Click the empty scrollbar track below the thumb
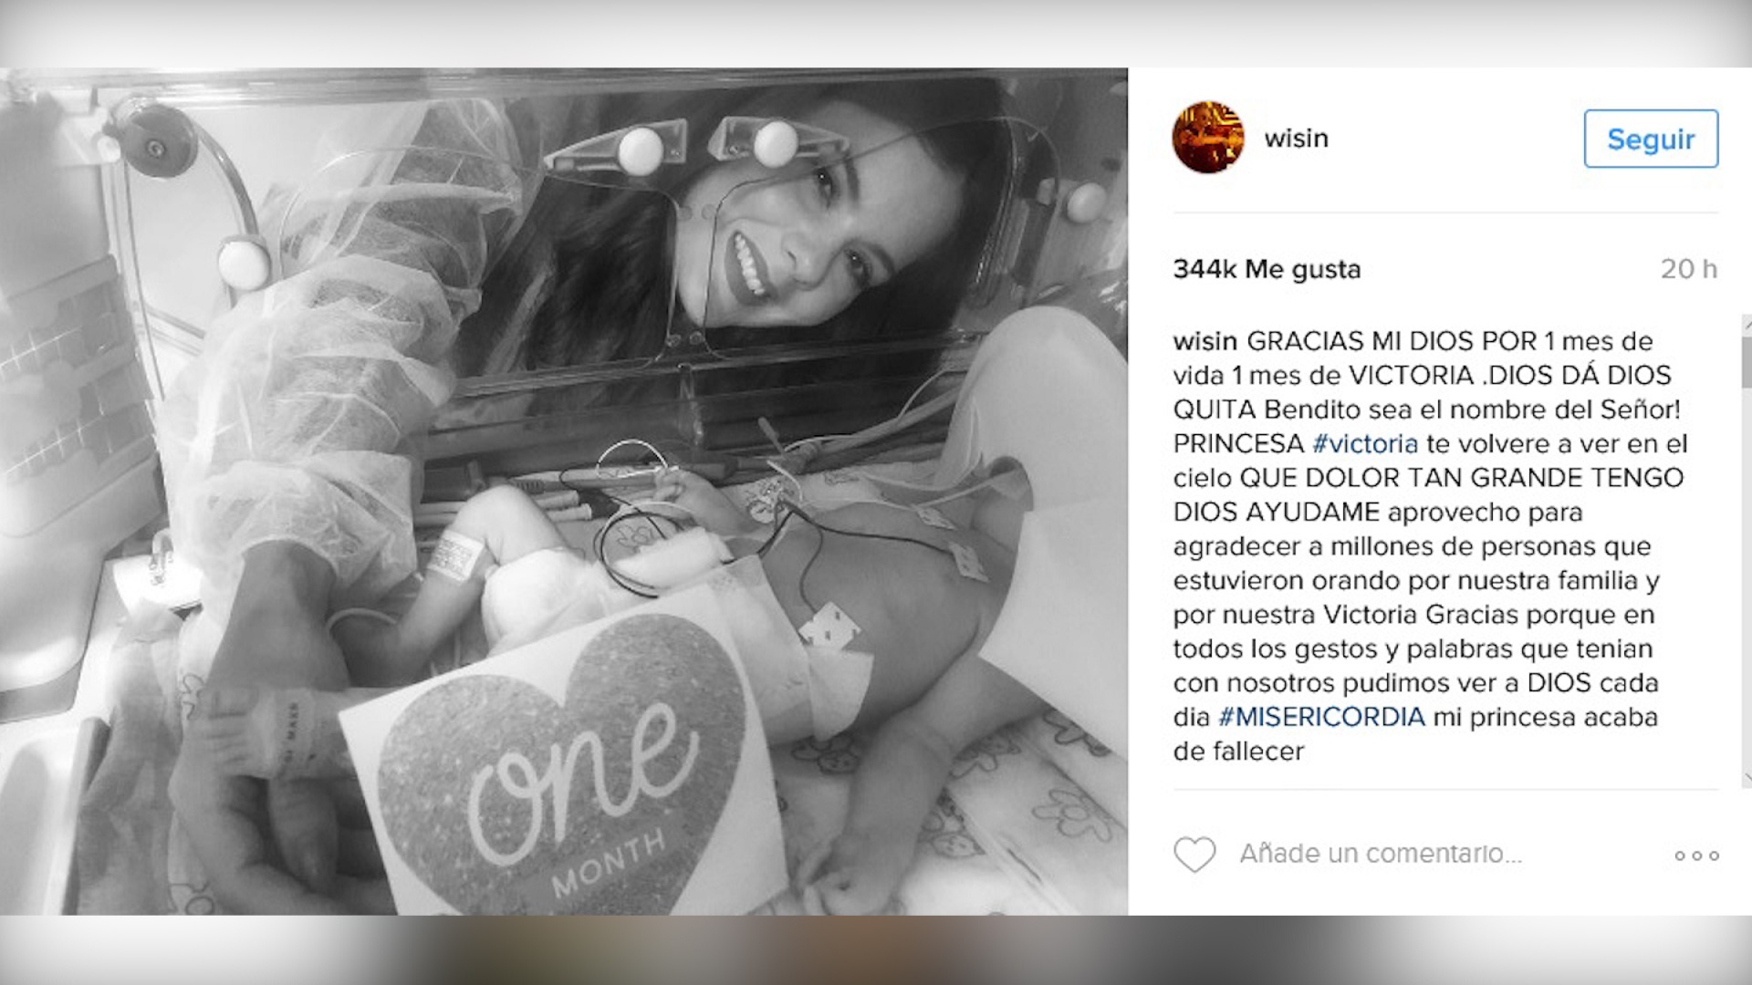Viewport: 1752px width, 985px height. (1747, 578)
